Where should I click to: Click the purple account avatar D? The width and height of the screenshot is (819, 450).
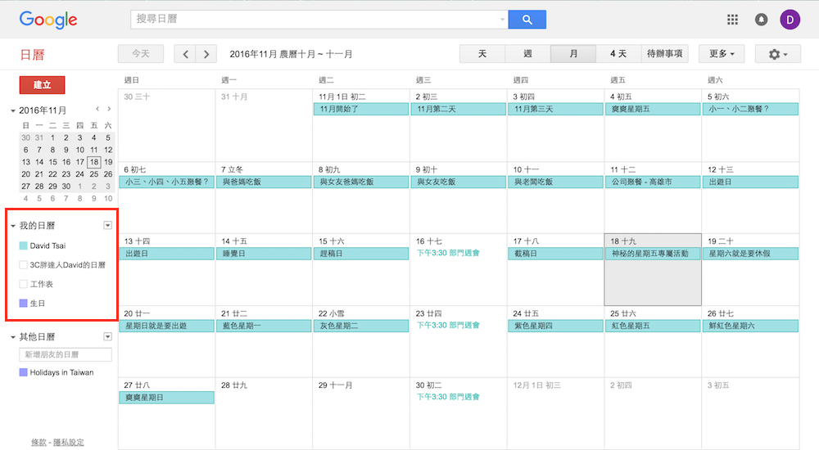click(x=790, y=20)
